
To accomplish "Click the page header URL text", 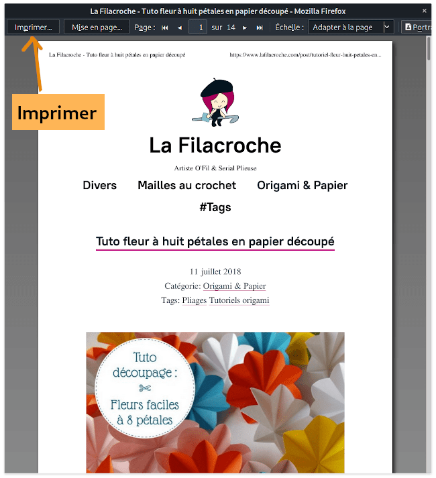I will point(305,55).
